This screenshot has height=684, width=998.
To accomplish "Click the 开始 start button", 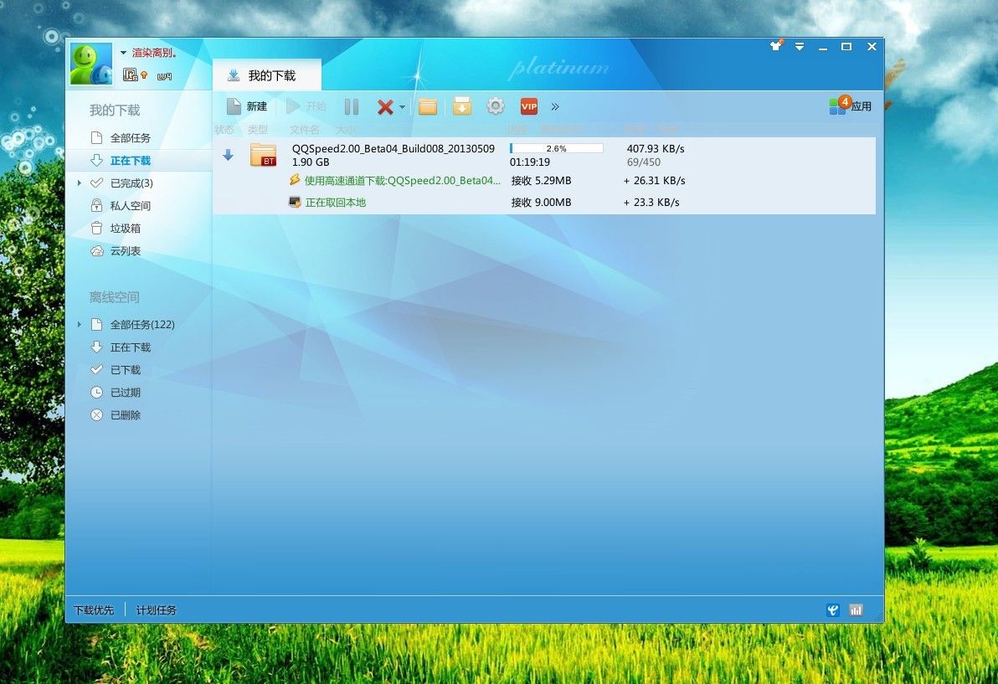I will pos(306,106).
